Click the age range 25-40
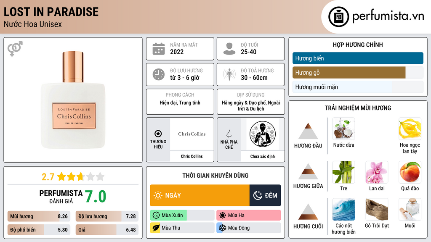431x242 pixels. click(248, 52)
